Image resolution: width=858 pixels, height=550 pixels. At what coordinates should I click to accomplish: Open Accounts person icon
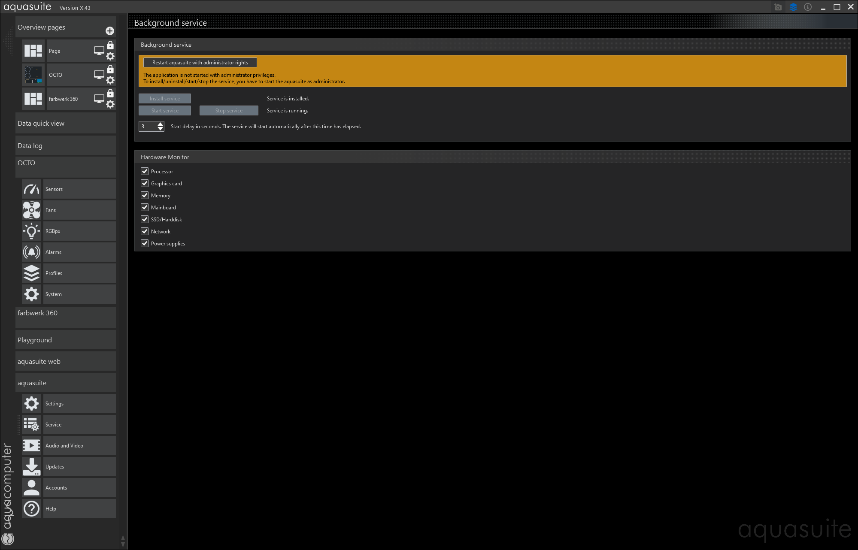[32, 488]
